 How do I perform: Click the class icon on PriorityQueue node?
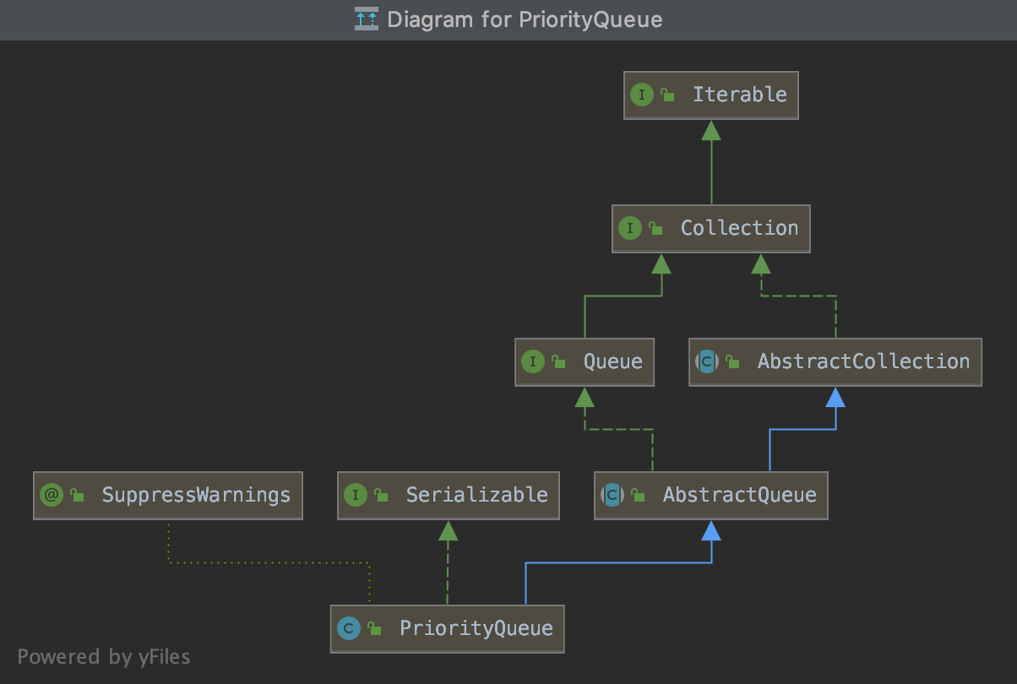pyautogui.click(x=349, y=628)
